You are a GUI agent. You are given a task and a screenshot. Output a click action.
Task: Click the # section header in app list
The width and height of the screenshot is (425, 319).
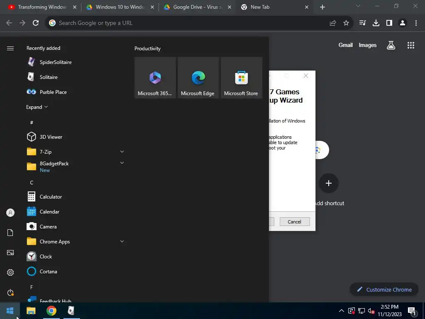[x=32, y=123]
